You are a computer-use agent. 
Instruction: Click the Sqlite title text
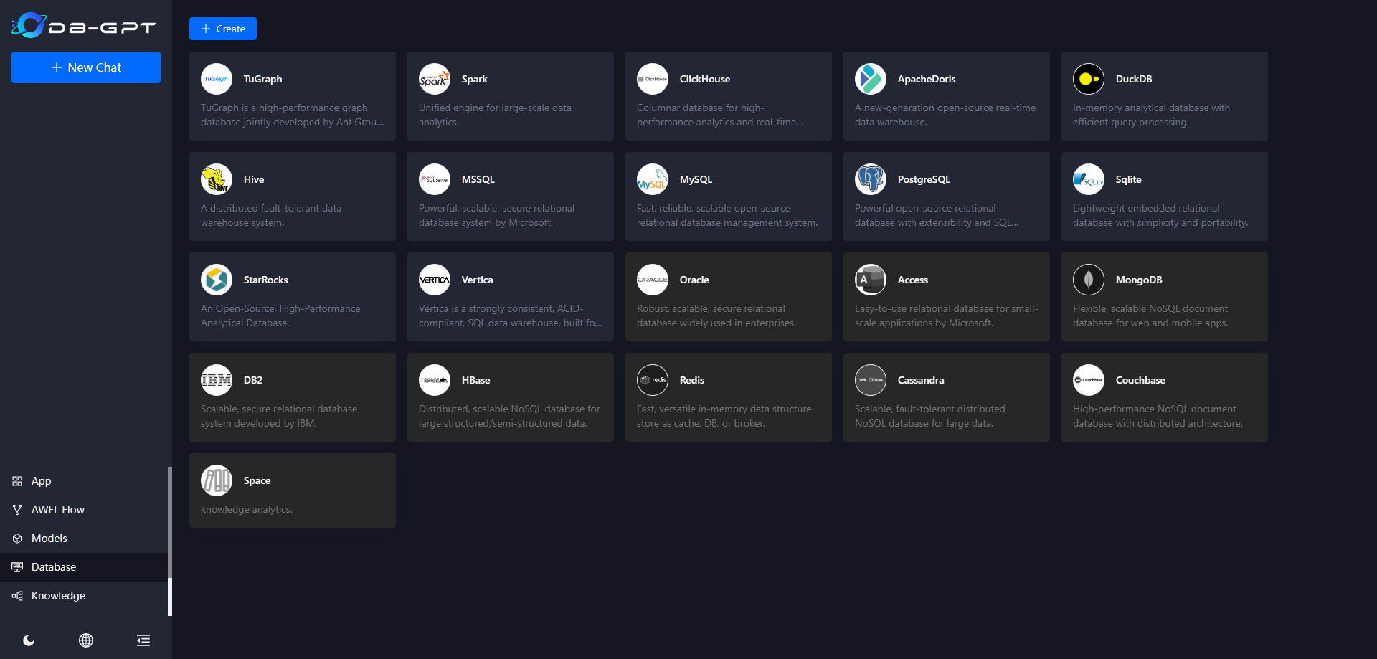click(x=1128, y=179)
